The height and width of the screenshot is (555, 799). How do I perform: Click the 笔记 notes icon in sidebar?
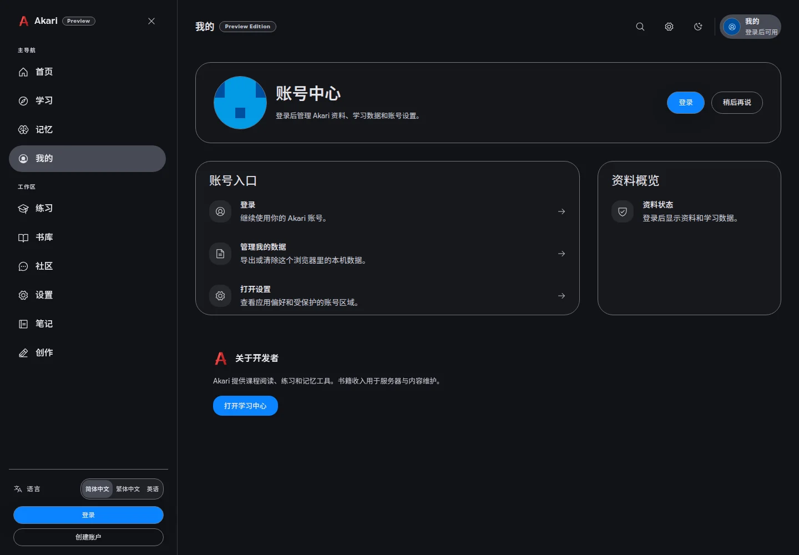click(x=23, y=324)
